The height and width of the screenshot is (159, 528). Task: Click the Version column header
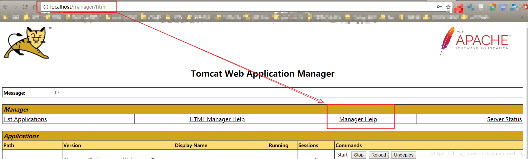coord(92,145)
